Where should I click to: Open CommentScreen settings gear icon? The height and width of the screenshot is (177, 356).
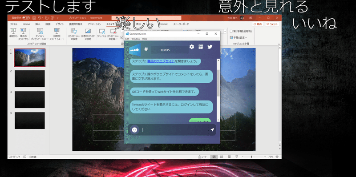pos(192,47)
